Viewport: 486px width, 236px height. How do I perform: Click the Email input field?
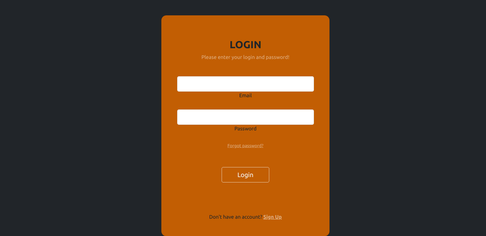point(245,84)
